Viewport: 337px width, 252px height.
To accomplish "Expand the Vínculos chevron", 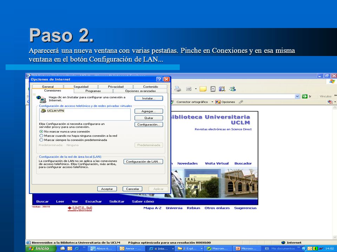I will [335, 96].
